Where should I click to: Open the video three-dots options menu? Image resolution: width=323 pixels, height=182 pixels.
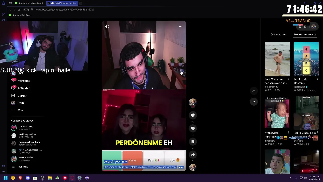pyautogui.click(x=181, y=26)
